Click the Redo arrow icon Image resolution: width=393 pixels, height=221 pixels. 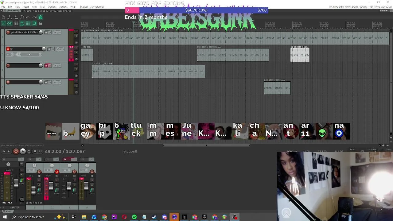pos(34,17)
